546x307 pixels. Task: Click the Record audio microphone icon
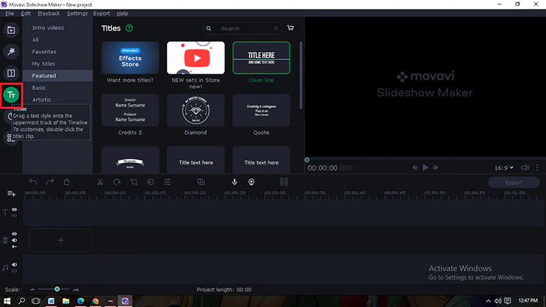coord(235,181)
